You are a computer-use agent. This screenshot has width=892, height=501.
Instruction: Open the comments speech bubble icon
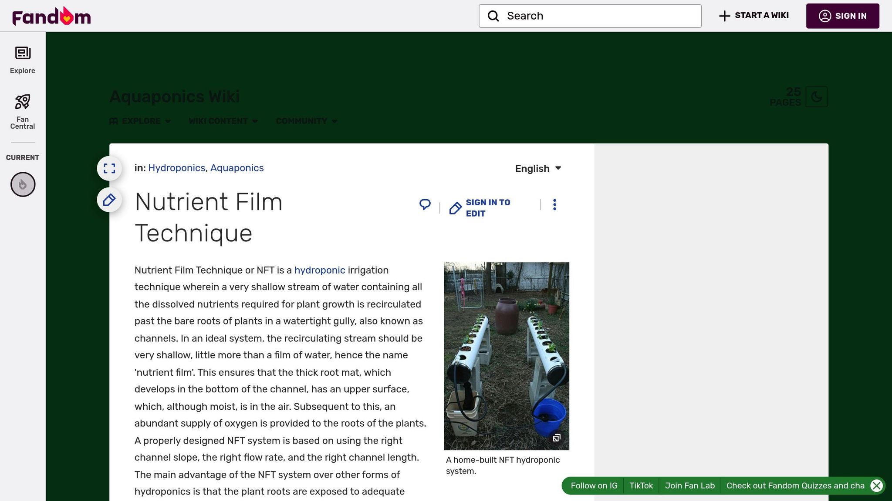pyautogui.click(x=425, y=204)
